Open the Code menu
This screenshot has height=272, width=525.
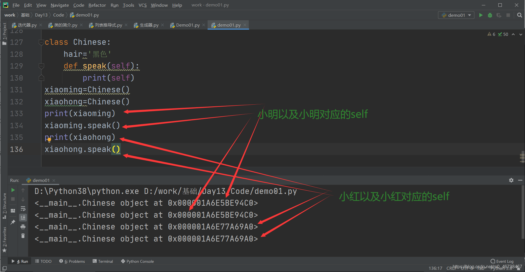(x=79, y=5)
